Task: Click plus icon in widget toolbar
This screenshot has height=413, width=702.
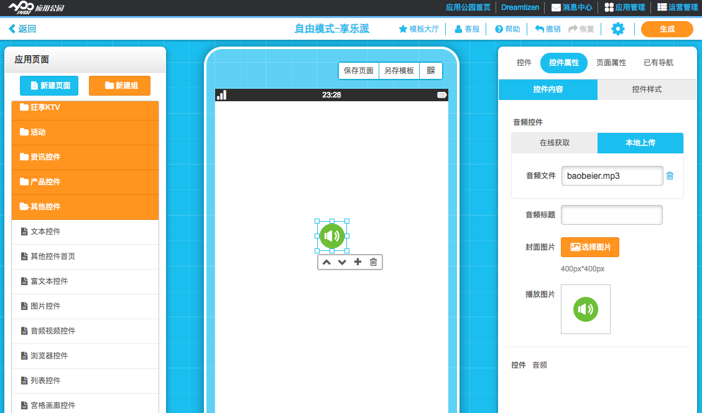Action: pyautogui.click(x=358, y=262)
